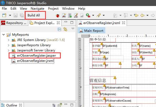Select the JasperReports Library item
This screenshot has width=156, height=107.
pos(34,45)
